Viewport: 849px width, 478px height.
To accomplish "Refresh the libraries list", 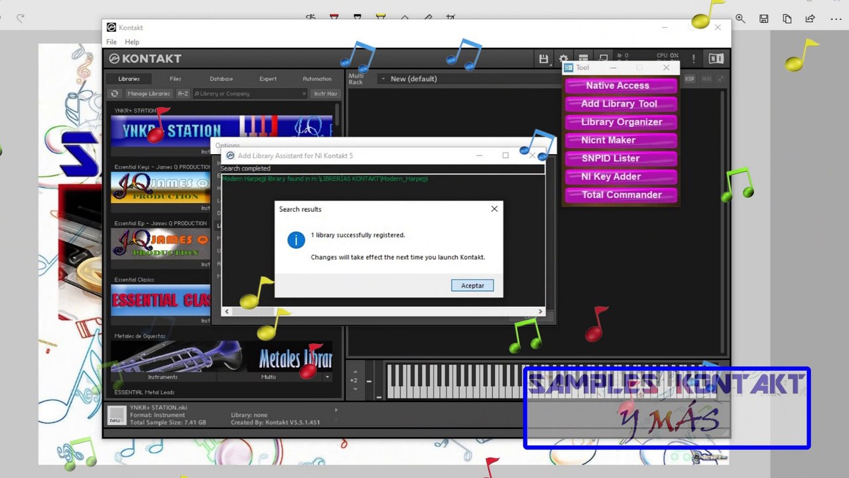I will coord(115,94).
